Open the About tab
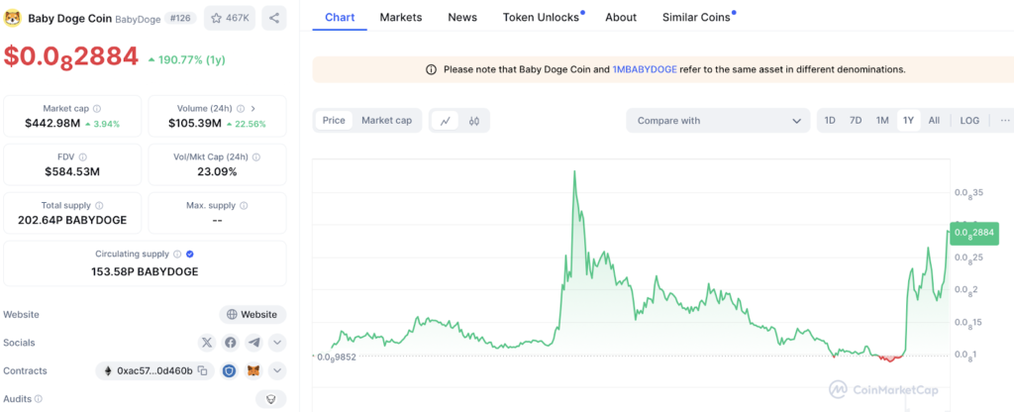The height and width of the screenshot is (412, 1014). 621,18
